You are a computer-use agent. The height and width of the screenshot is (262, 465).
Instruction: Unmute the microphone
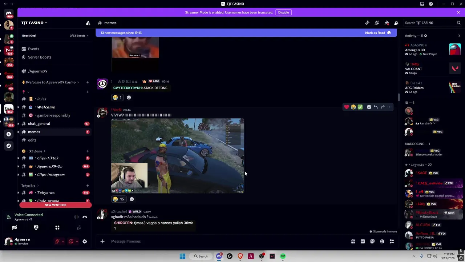click(x=57, y=241)
